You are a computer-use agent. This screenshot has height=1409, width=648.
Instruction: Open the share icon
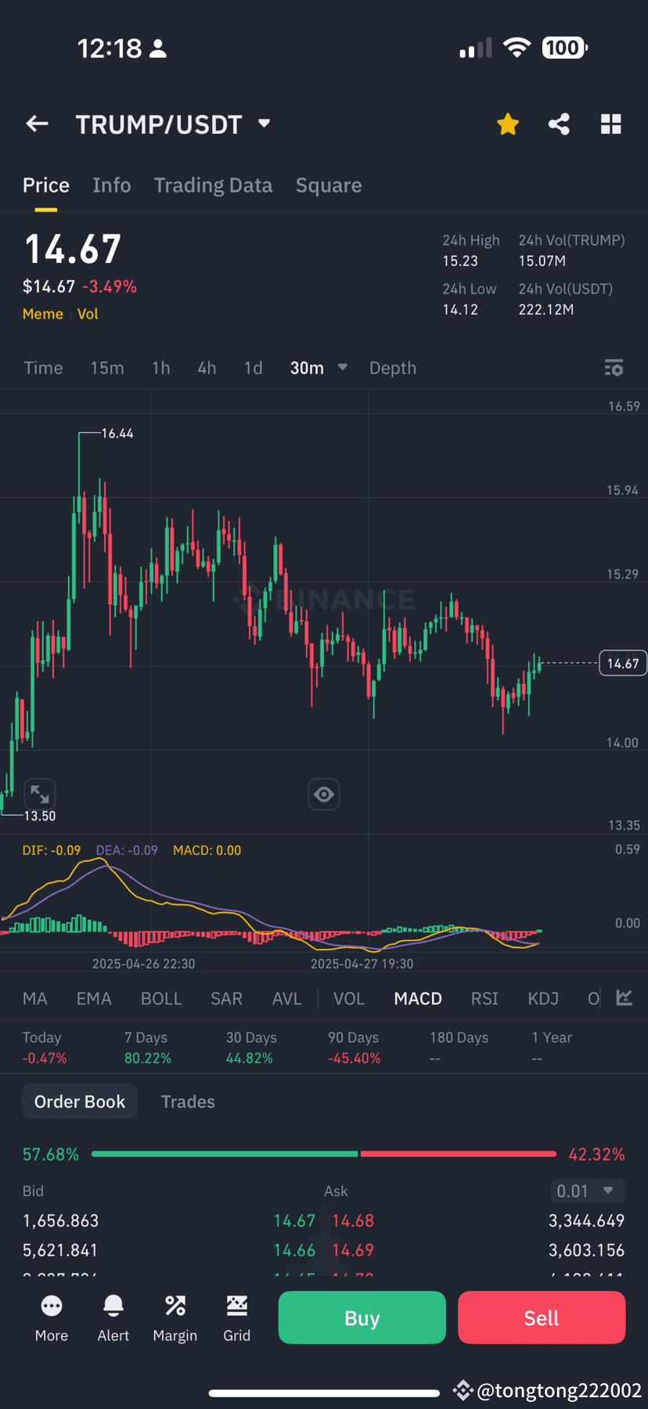click(559, 124)
